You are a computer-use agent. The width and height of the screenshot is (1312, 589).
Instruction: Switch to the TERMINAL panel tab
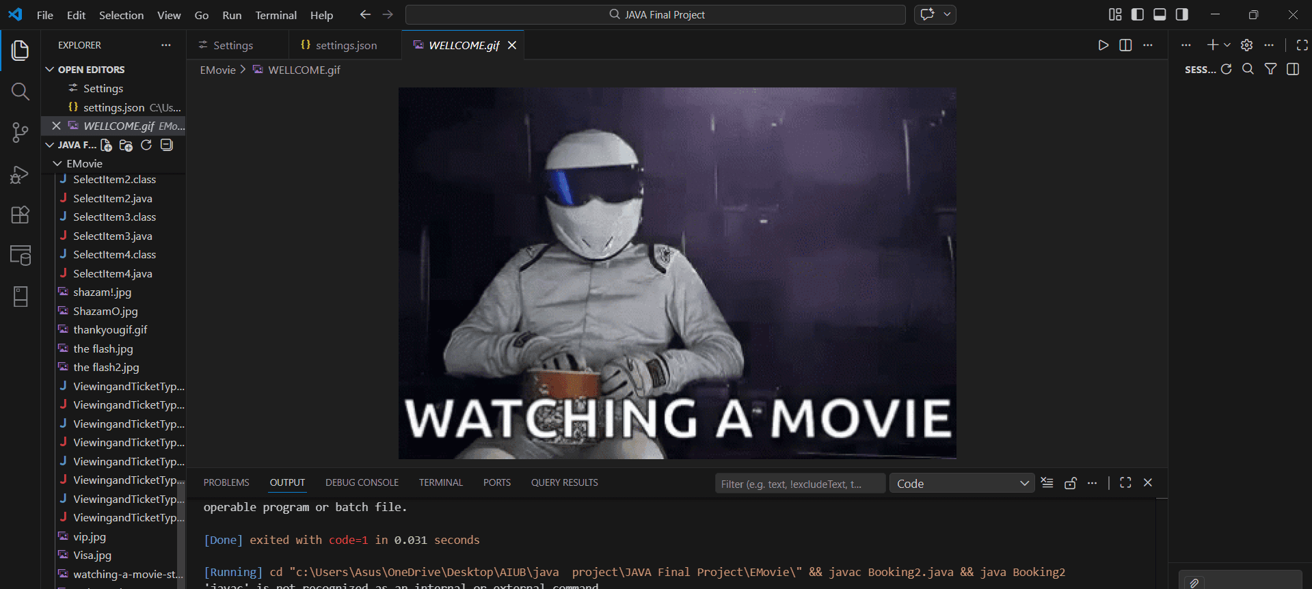click(441, 482)
